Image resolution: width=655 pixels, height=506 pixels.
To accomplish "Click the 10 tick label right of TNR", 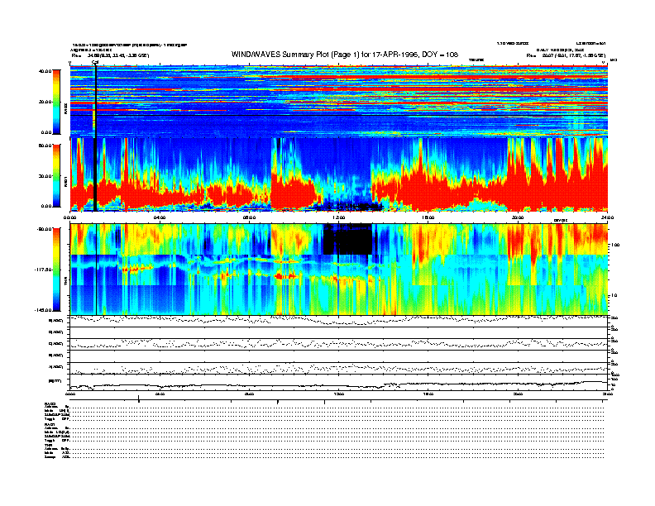I will pyautogui.click(x=615, y=295).
